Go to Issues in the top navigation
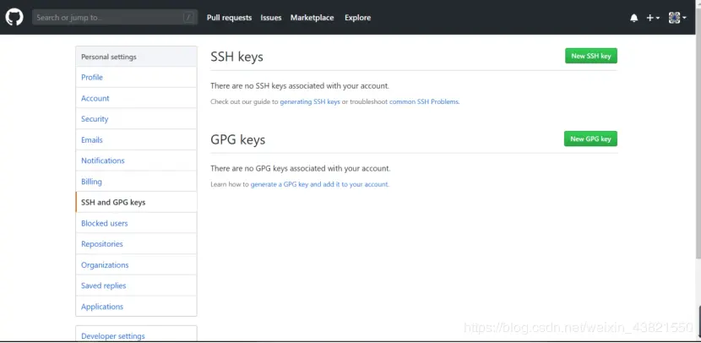 (x=271, y=18)
